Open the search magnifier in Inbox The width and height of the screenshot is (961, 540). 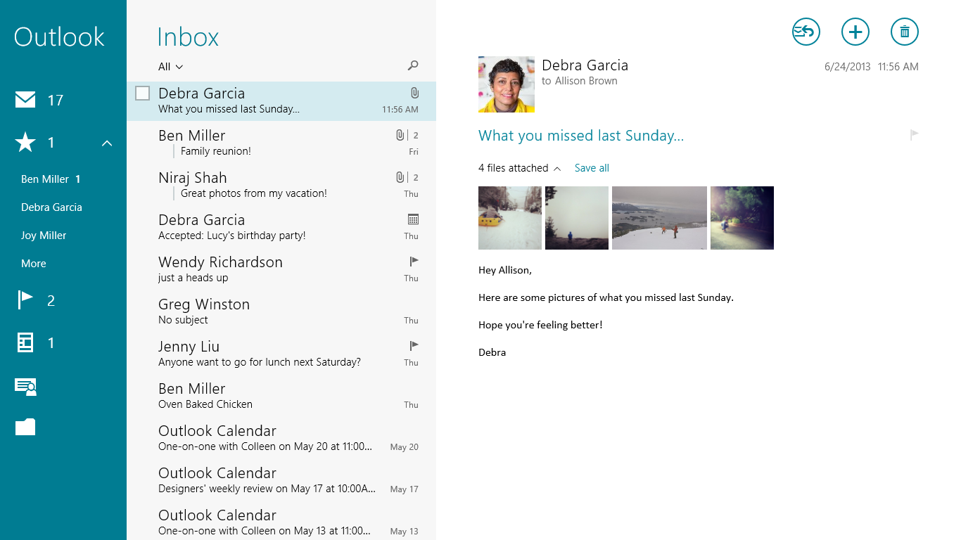[413, 65]
